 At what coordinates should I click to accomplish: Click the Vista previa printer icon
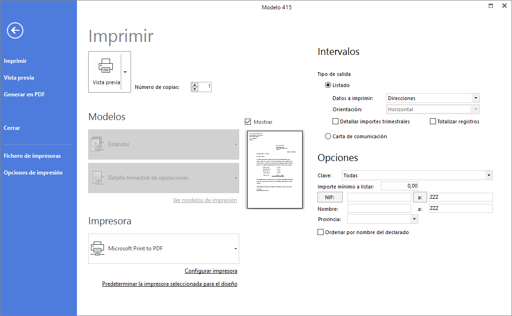[106, 66]
